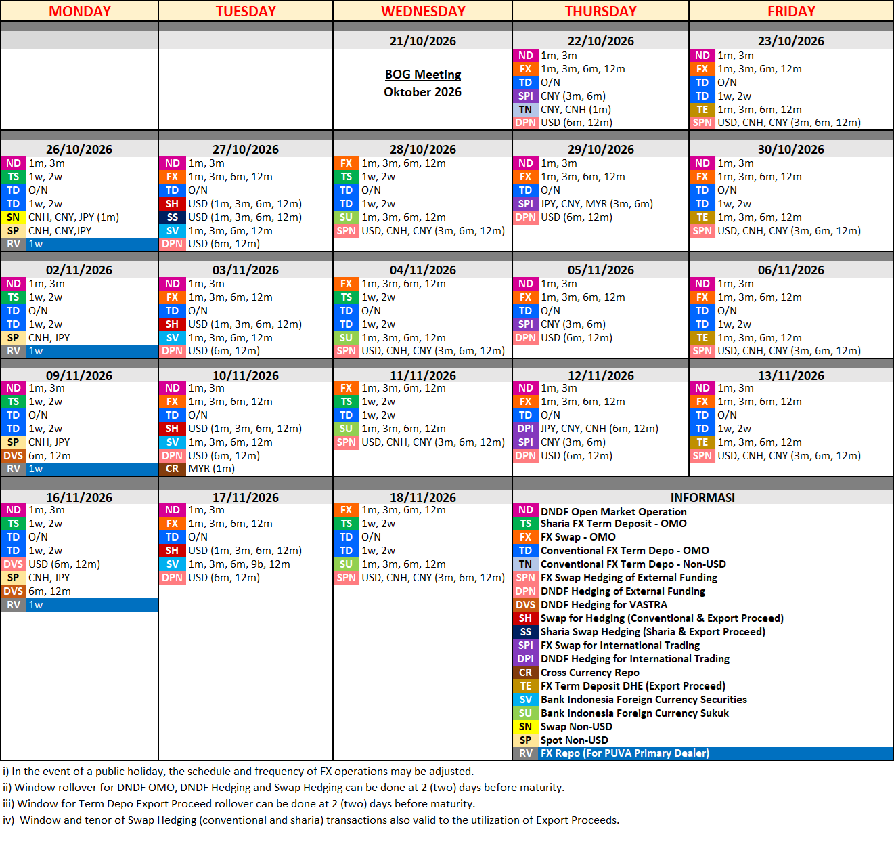The height and width of the screenshot is (844, 894).
Task: Click the SP swatch beside Spot Non-USD legend entry
Action: pos(526,740)
